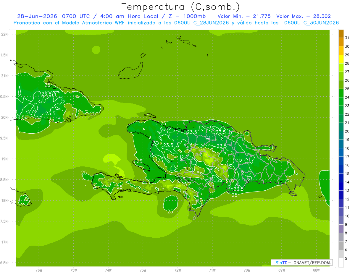The height and width of the screenshot is (274, 355).
Task: Click legend swatch between 25 and 26
Action: 341,85
